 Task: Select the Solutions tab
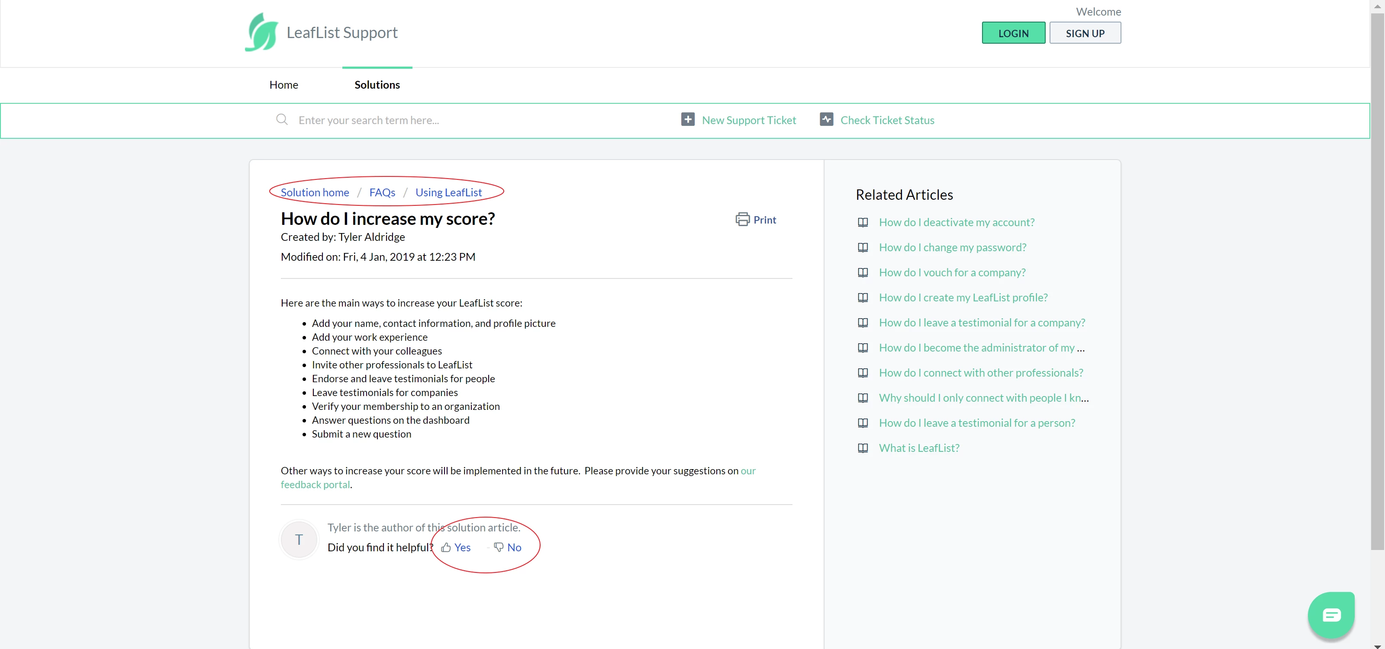point(377,85)
